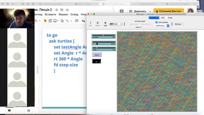Screen dimensions: 204x115
Task: Expand the image tool dropdown arrow
Action: click(x=58, y=21)
